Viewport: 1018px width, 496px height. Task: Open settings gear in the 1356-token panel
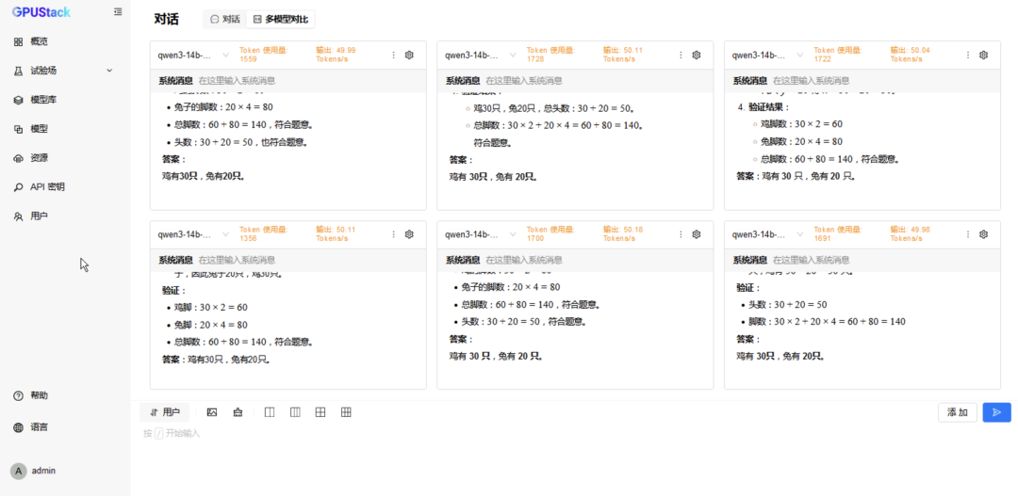(x=409, y=234)
